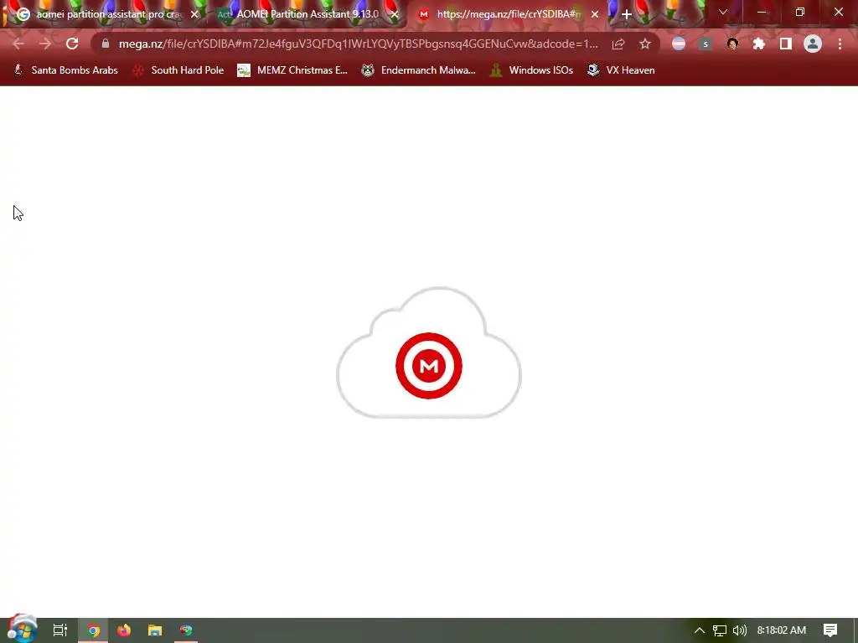Open Task View in the taskbar

(x=60, y=630)
